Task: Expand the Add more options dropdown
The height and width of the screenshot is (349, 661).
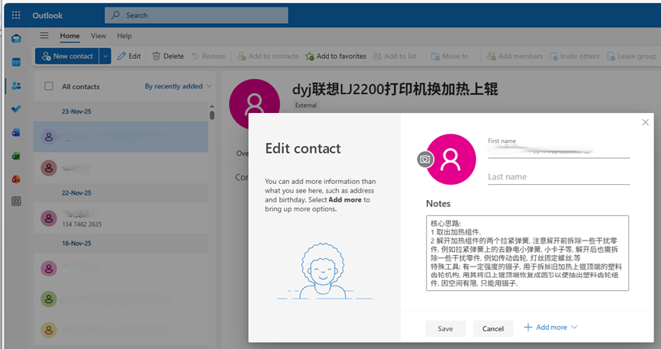Action: (x=550, y=328)
